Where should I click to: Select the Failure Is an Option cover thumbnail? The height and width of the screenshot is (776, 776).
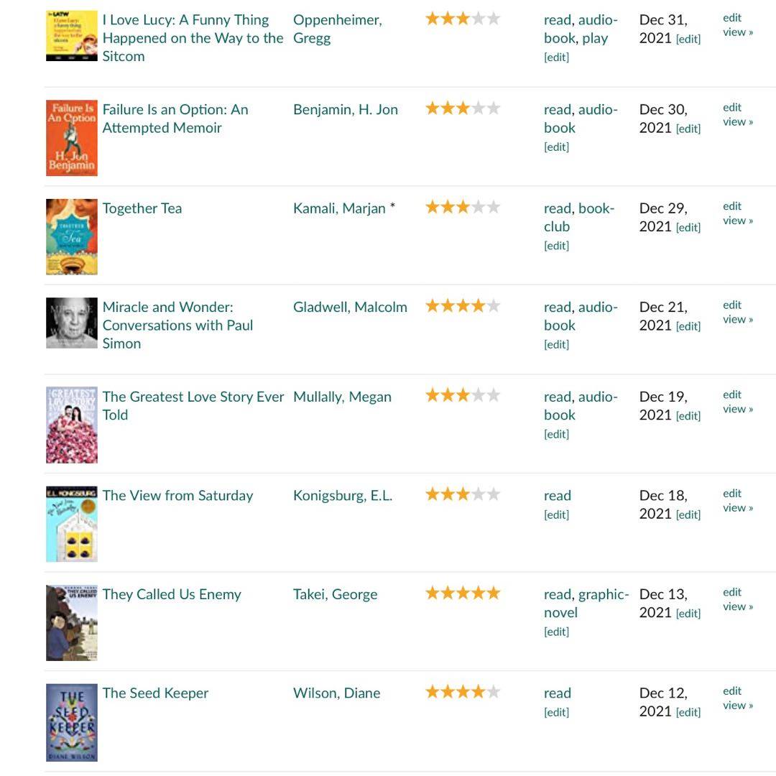(x=72, y=138)
